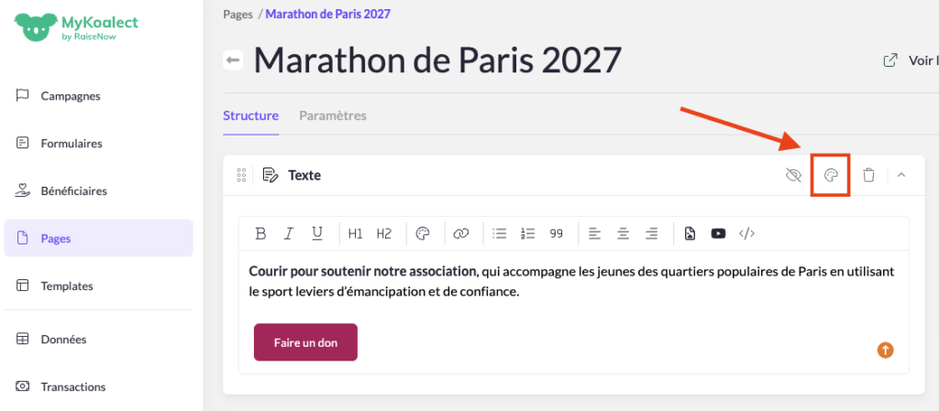Image resolution: width=939 pixels, height=411 pixels.
Task: Click the Faire un don button
Action: [x=305, y=341]
